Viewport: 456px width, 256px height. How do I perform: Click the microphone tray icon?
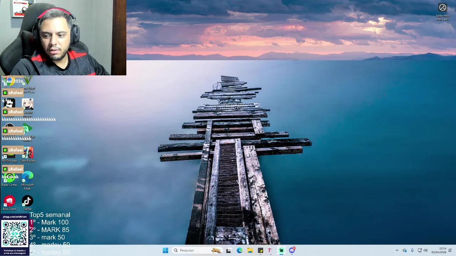(x=412, y=250)
